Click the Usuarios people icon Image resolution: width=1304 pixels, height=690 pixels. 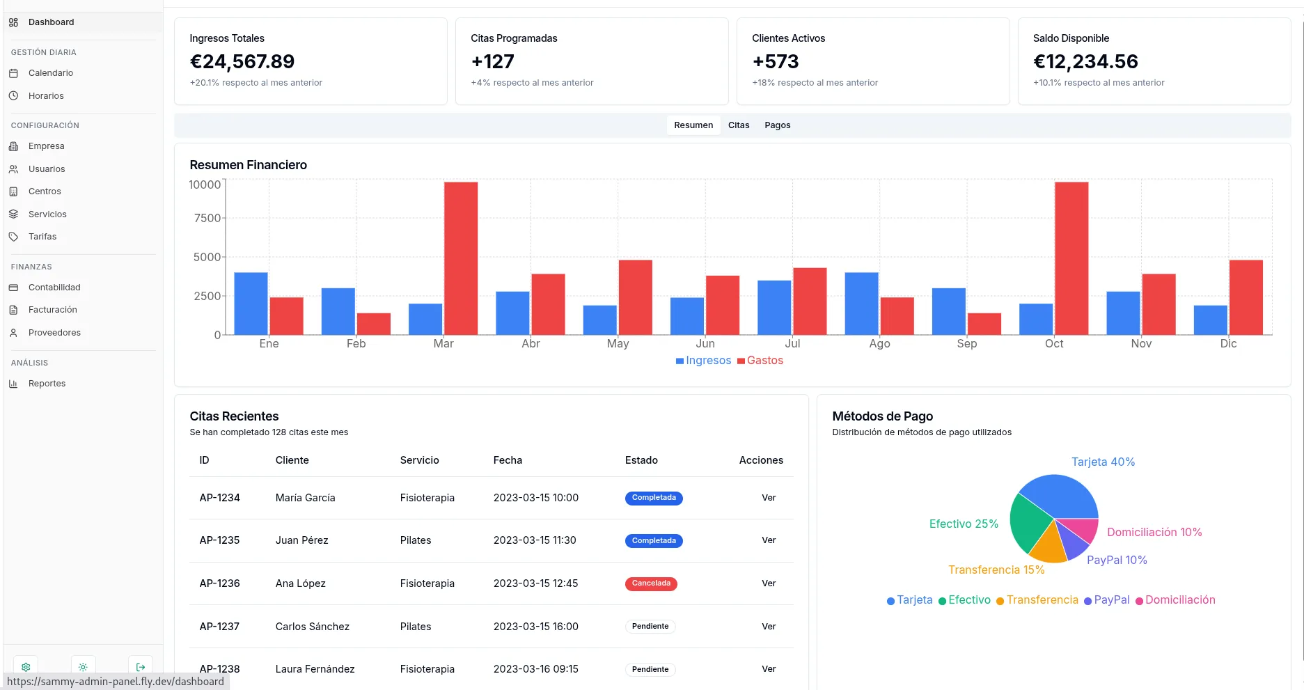13,169
